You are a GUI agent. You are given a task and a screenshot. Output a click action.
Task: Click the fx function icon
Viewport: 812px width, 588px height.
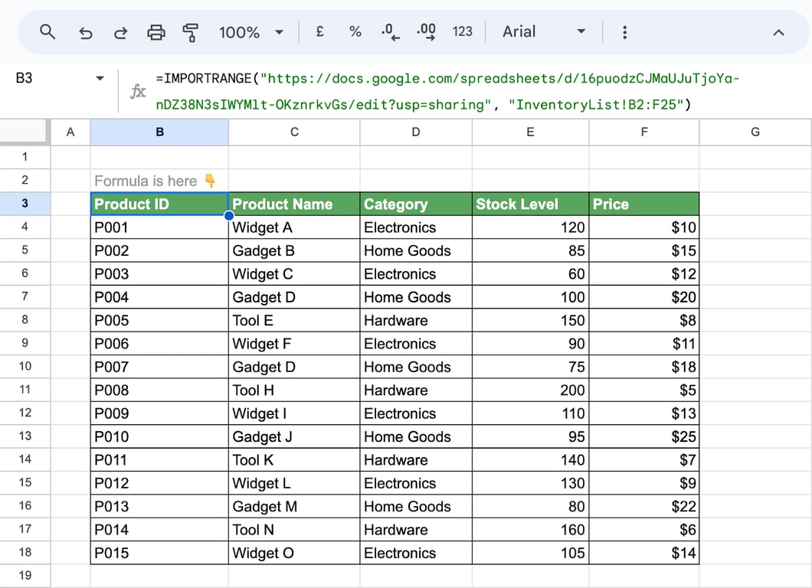[x=138, y=92]
